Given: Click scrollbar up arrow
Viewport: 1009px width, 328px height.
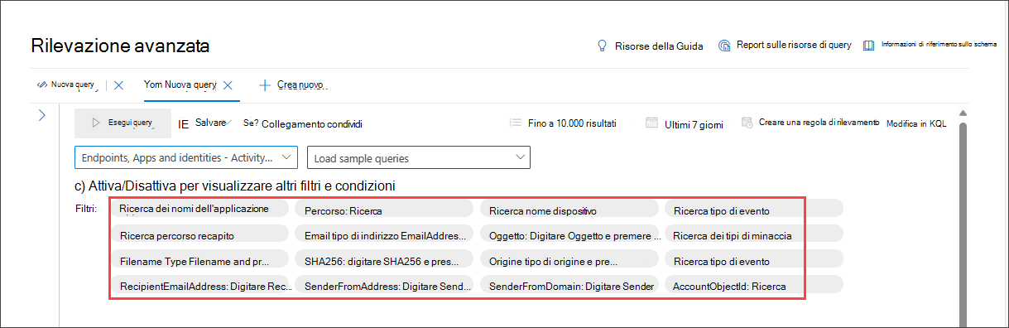Looking at the screenshot, I should tap(963, 113).
